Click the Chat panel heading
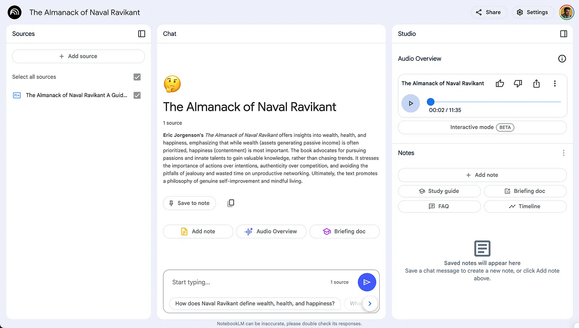The height and width of the screenshot is (328, 579). point(170,34)
